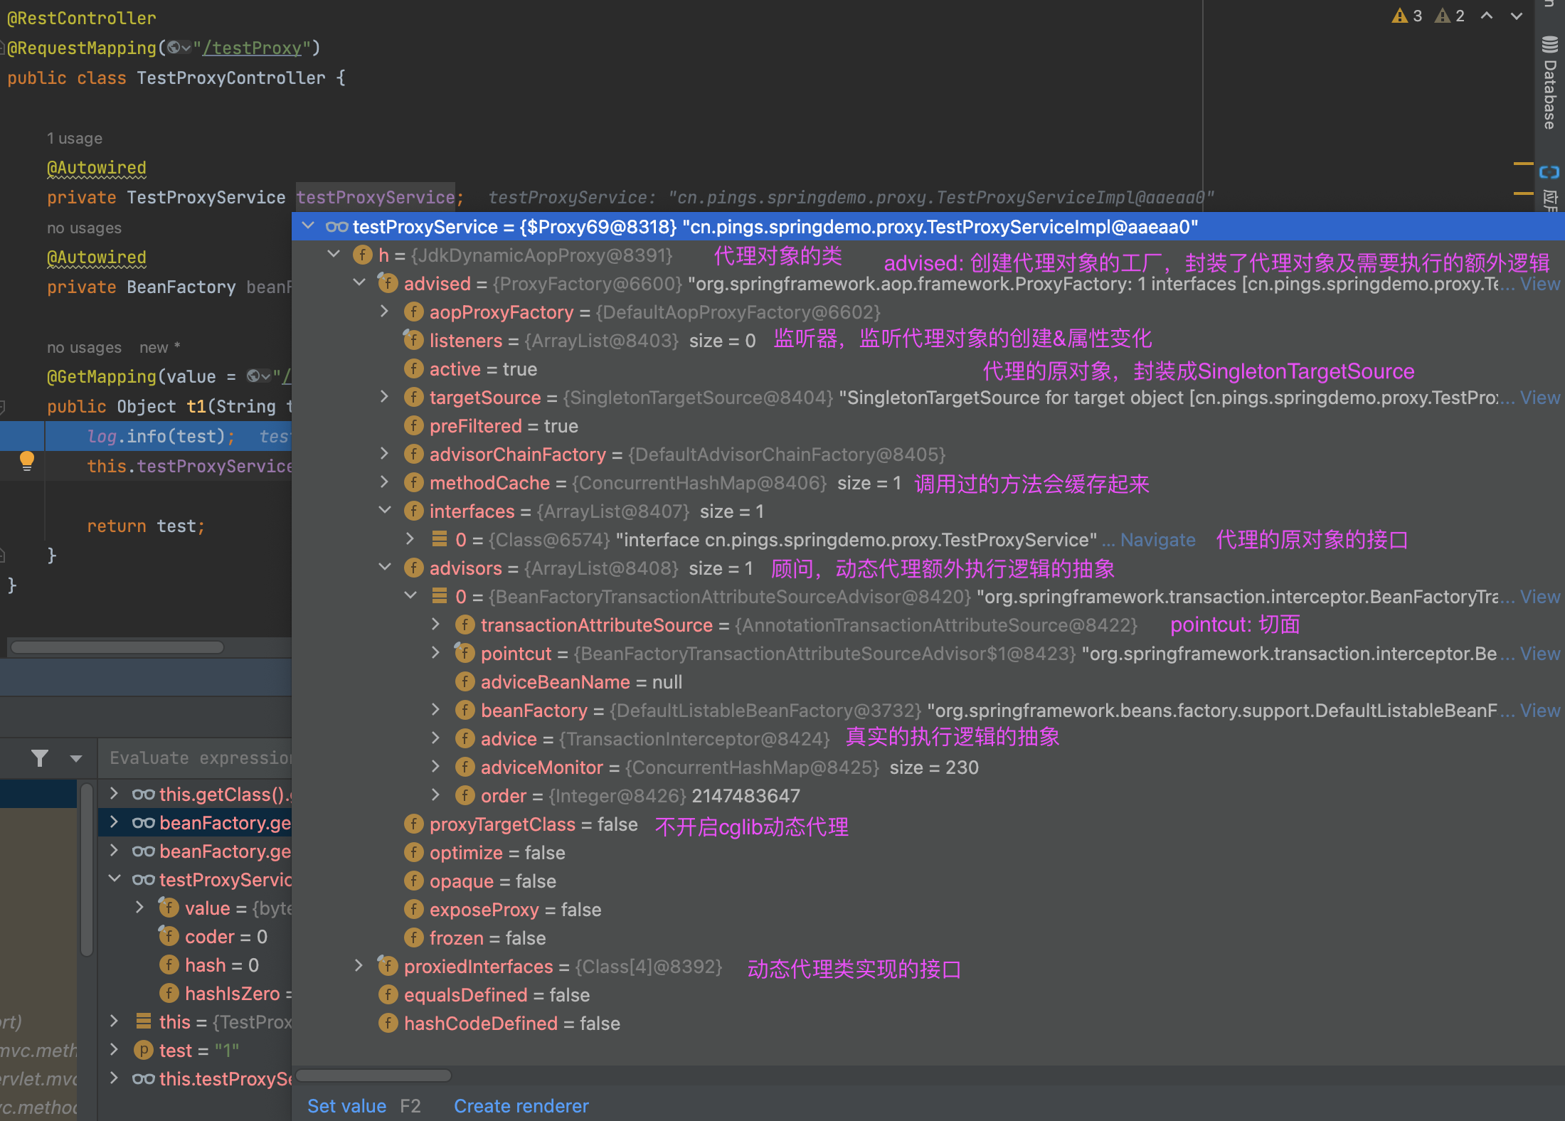Click the editor horizontal scrollbar
Viewport: 1565px width, 1121px height.
(117, 647)
